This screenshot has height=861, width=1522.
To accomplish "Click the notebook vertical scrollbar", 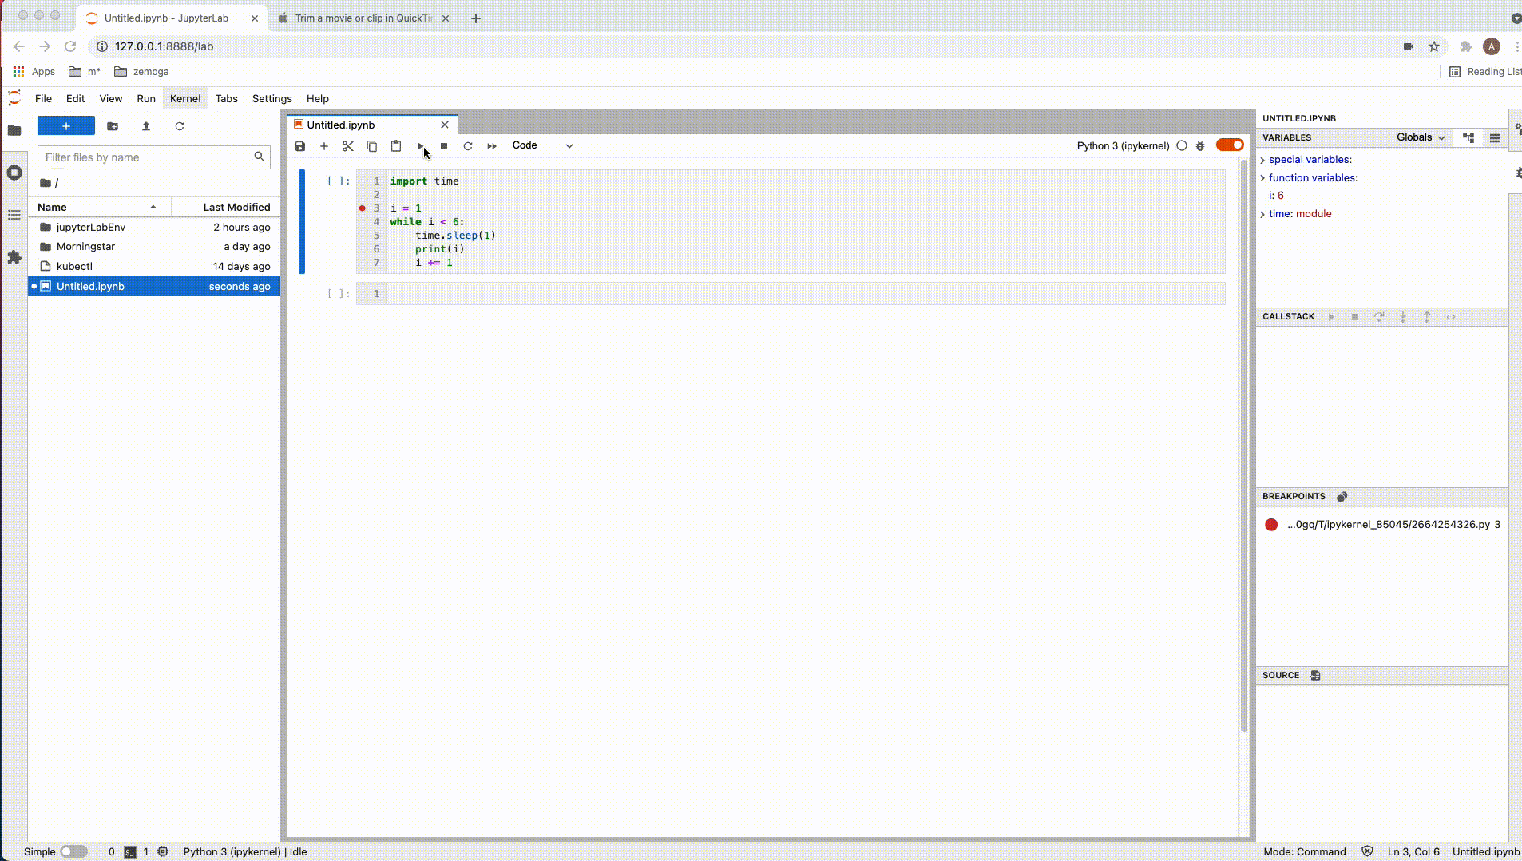I will [1243, 446].
